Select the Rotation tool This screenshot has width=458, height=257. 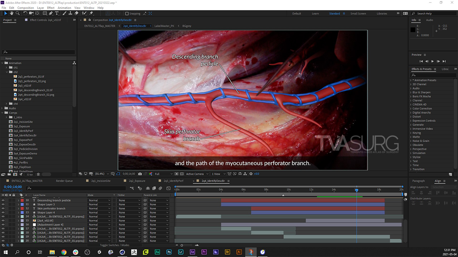pos(25,13)
